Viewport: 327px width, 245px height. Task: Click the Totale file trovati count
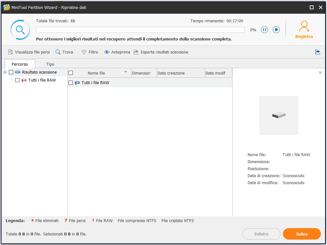click(x=73, y=21)
